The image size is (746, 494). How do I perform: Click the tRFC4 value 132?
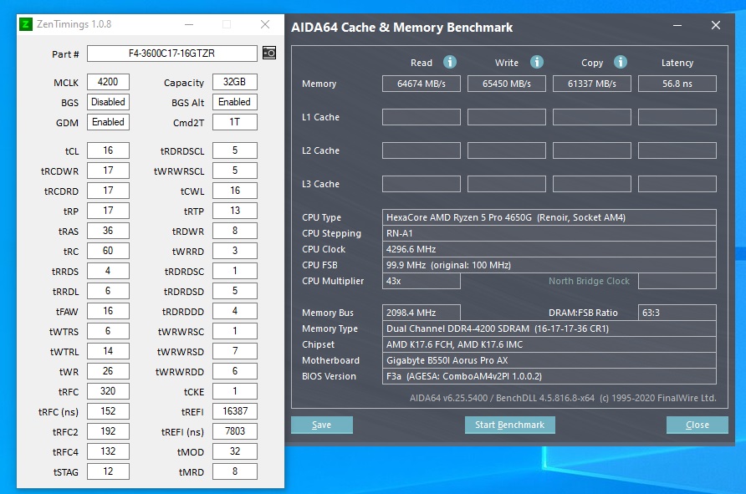[x=108, y=451]
